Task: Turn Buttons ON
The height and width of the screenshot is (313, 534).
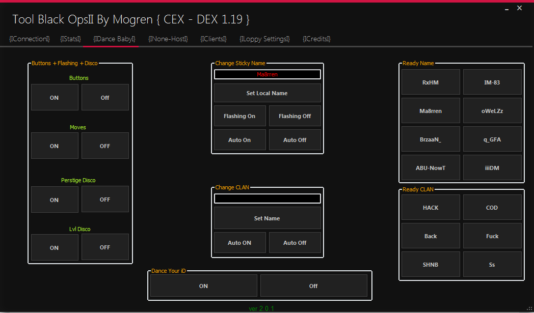Action: pyautogui.click(x=55, y=97)
